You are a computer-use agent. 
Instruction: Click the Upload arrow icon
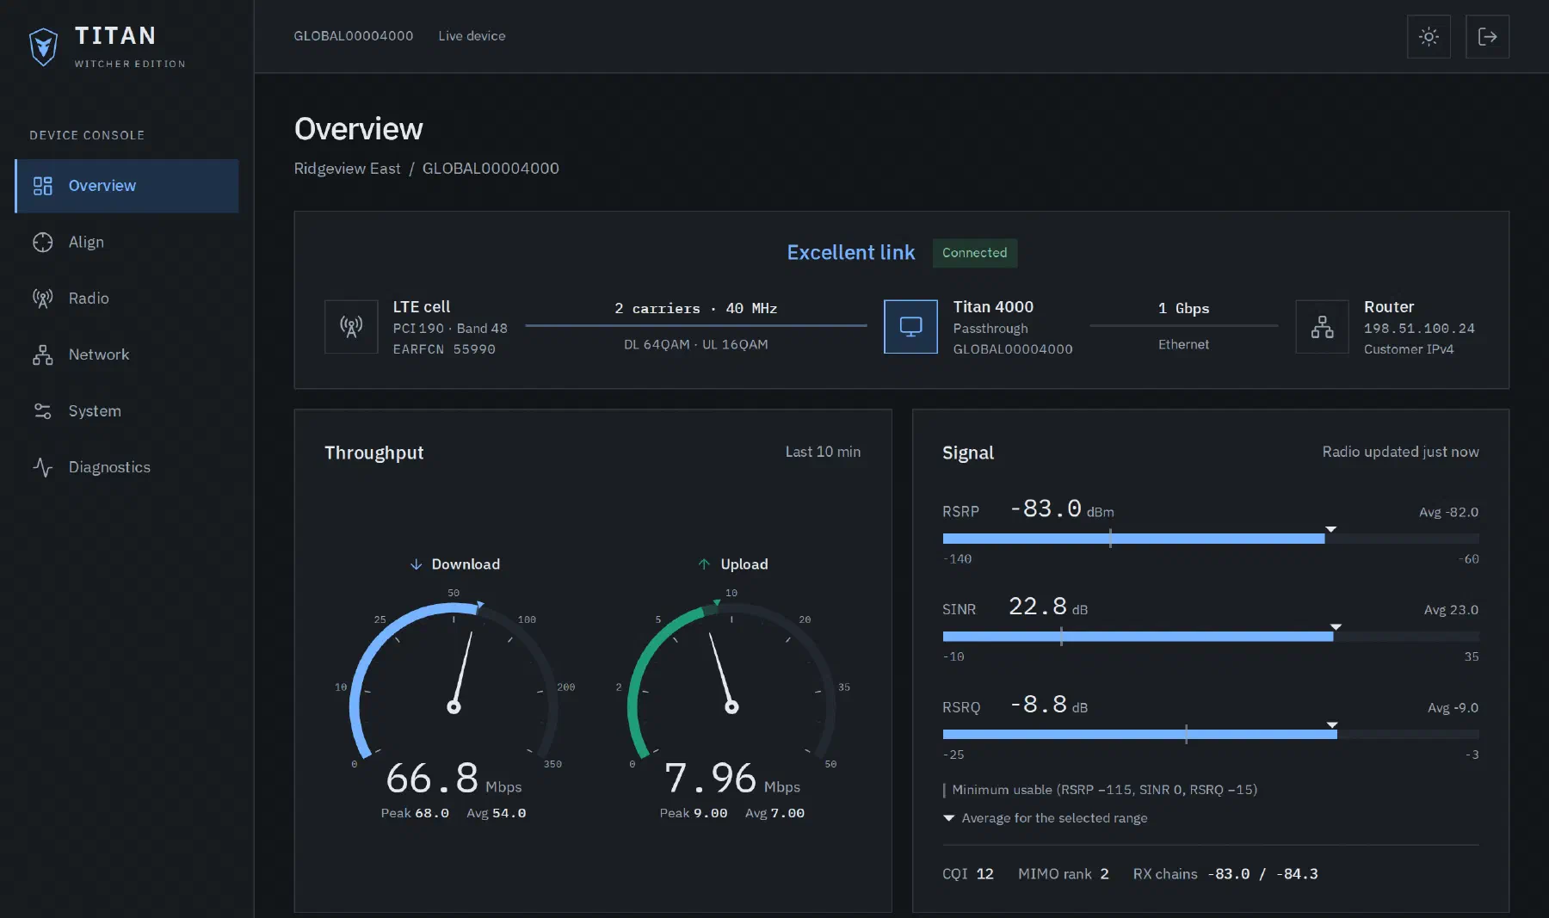[x=704, y=564]
